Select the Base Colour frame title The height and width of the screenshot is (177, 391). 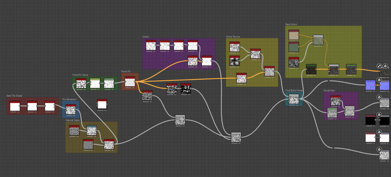coord(291,24)
